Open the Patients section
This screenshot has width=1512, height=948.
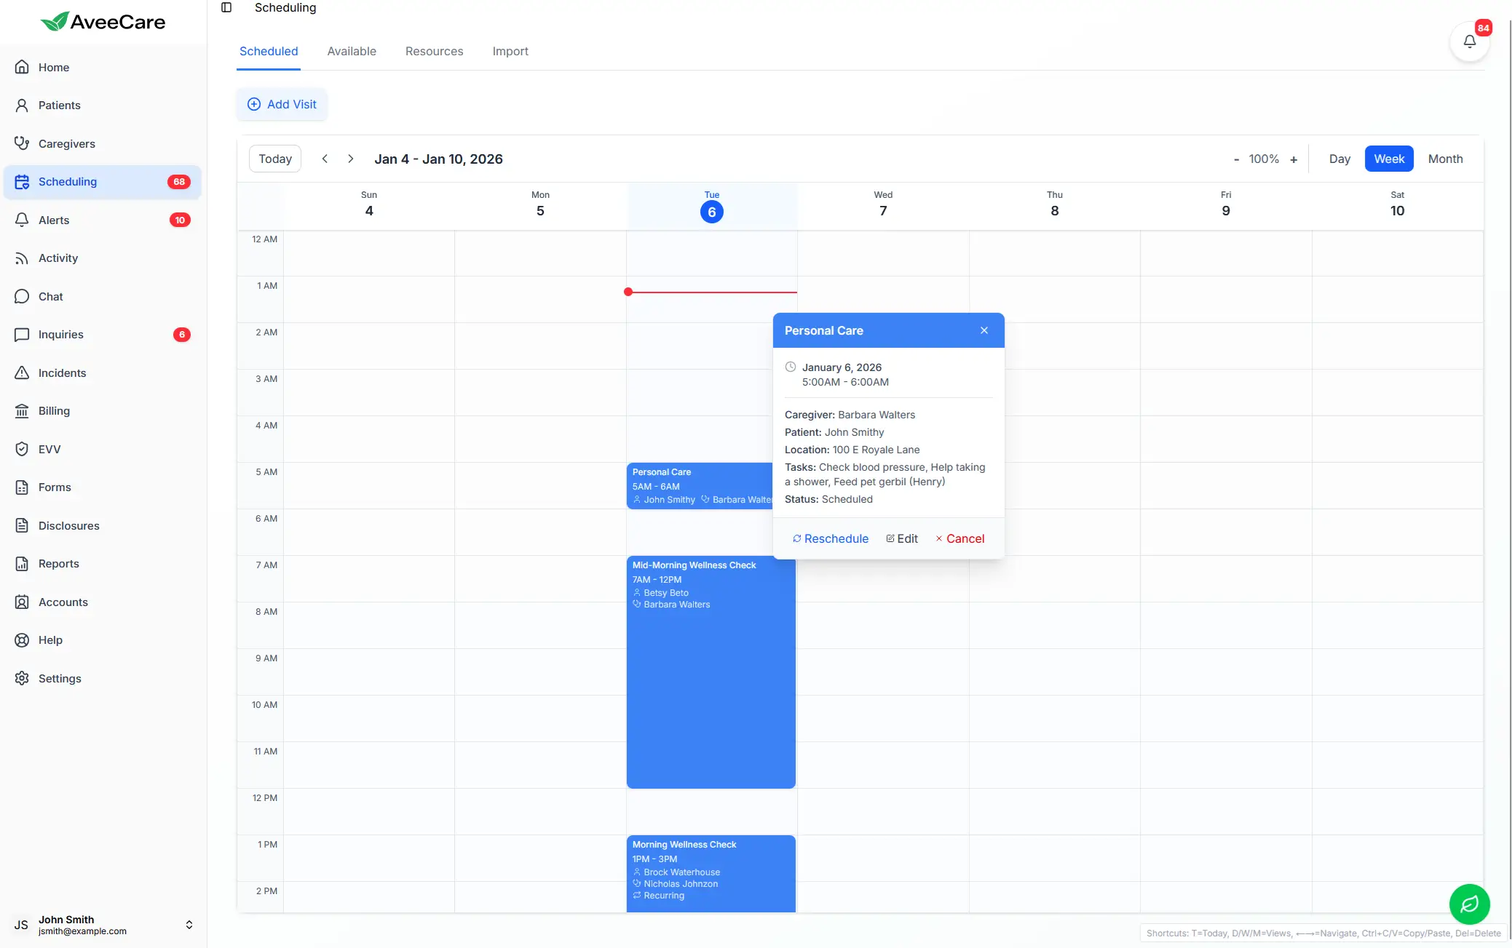click(x=60, y=105)
